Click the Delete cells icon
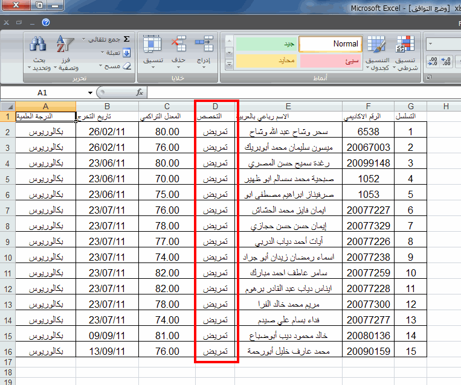The width and height of the screenshot is (461, 385). (178, 44)
